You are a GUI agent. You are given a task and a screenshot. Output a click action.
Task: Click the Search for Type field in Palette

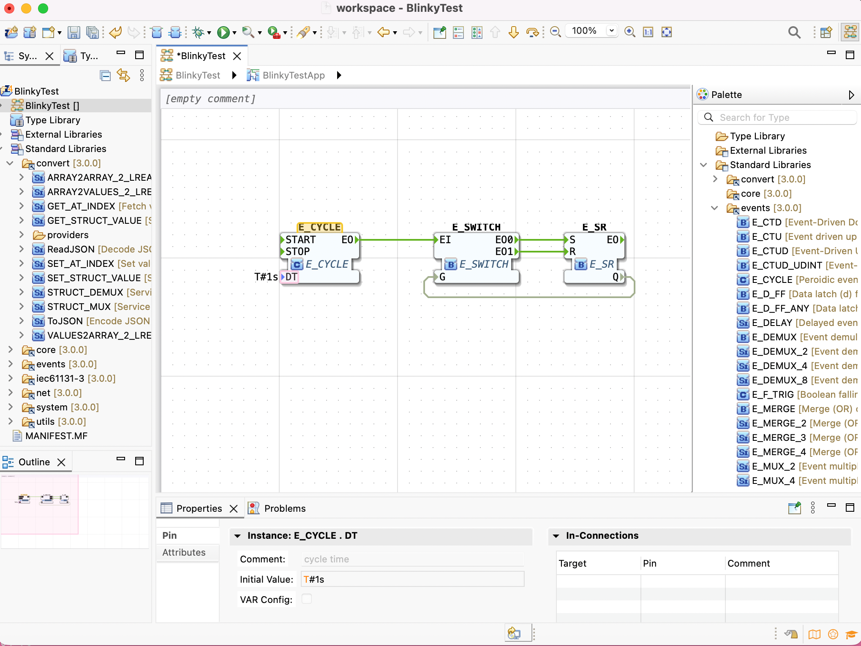click(777, 117)
